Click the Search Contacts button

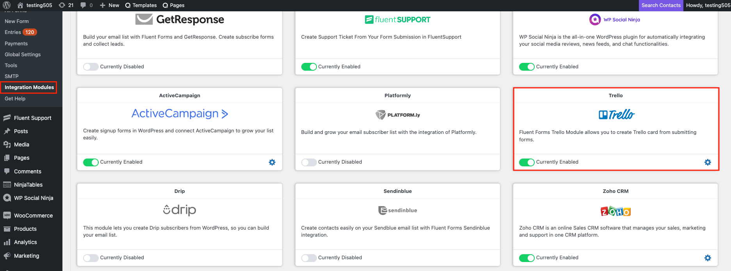[x=661, y=5]
